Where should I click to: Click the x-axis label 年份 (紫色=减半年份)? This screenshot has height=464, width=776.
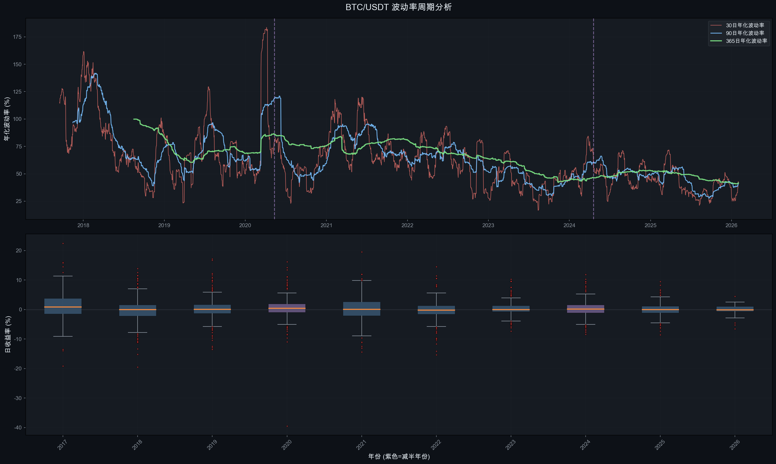click(x=399, y=456)
